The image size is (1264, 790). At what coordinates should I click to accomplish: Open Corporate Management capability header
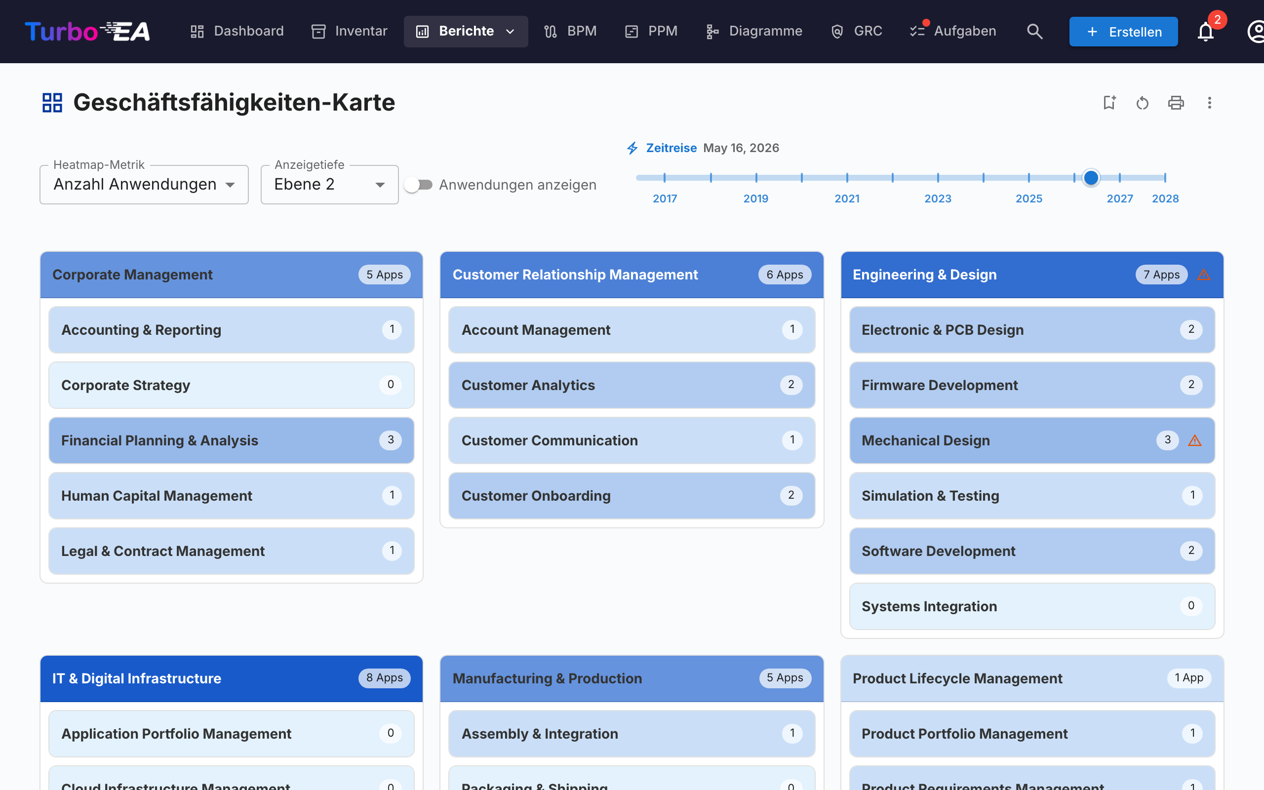(232, 275)
